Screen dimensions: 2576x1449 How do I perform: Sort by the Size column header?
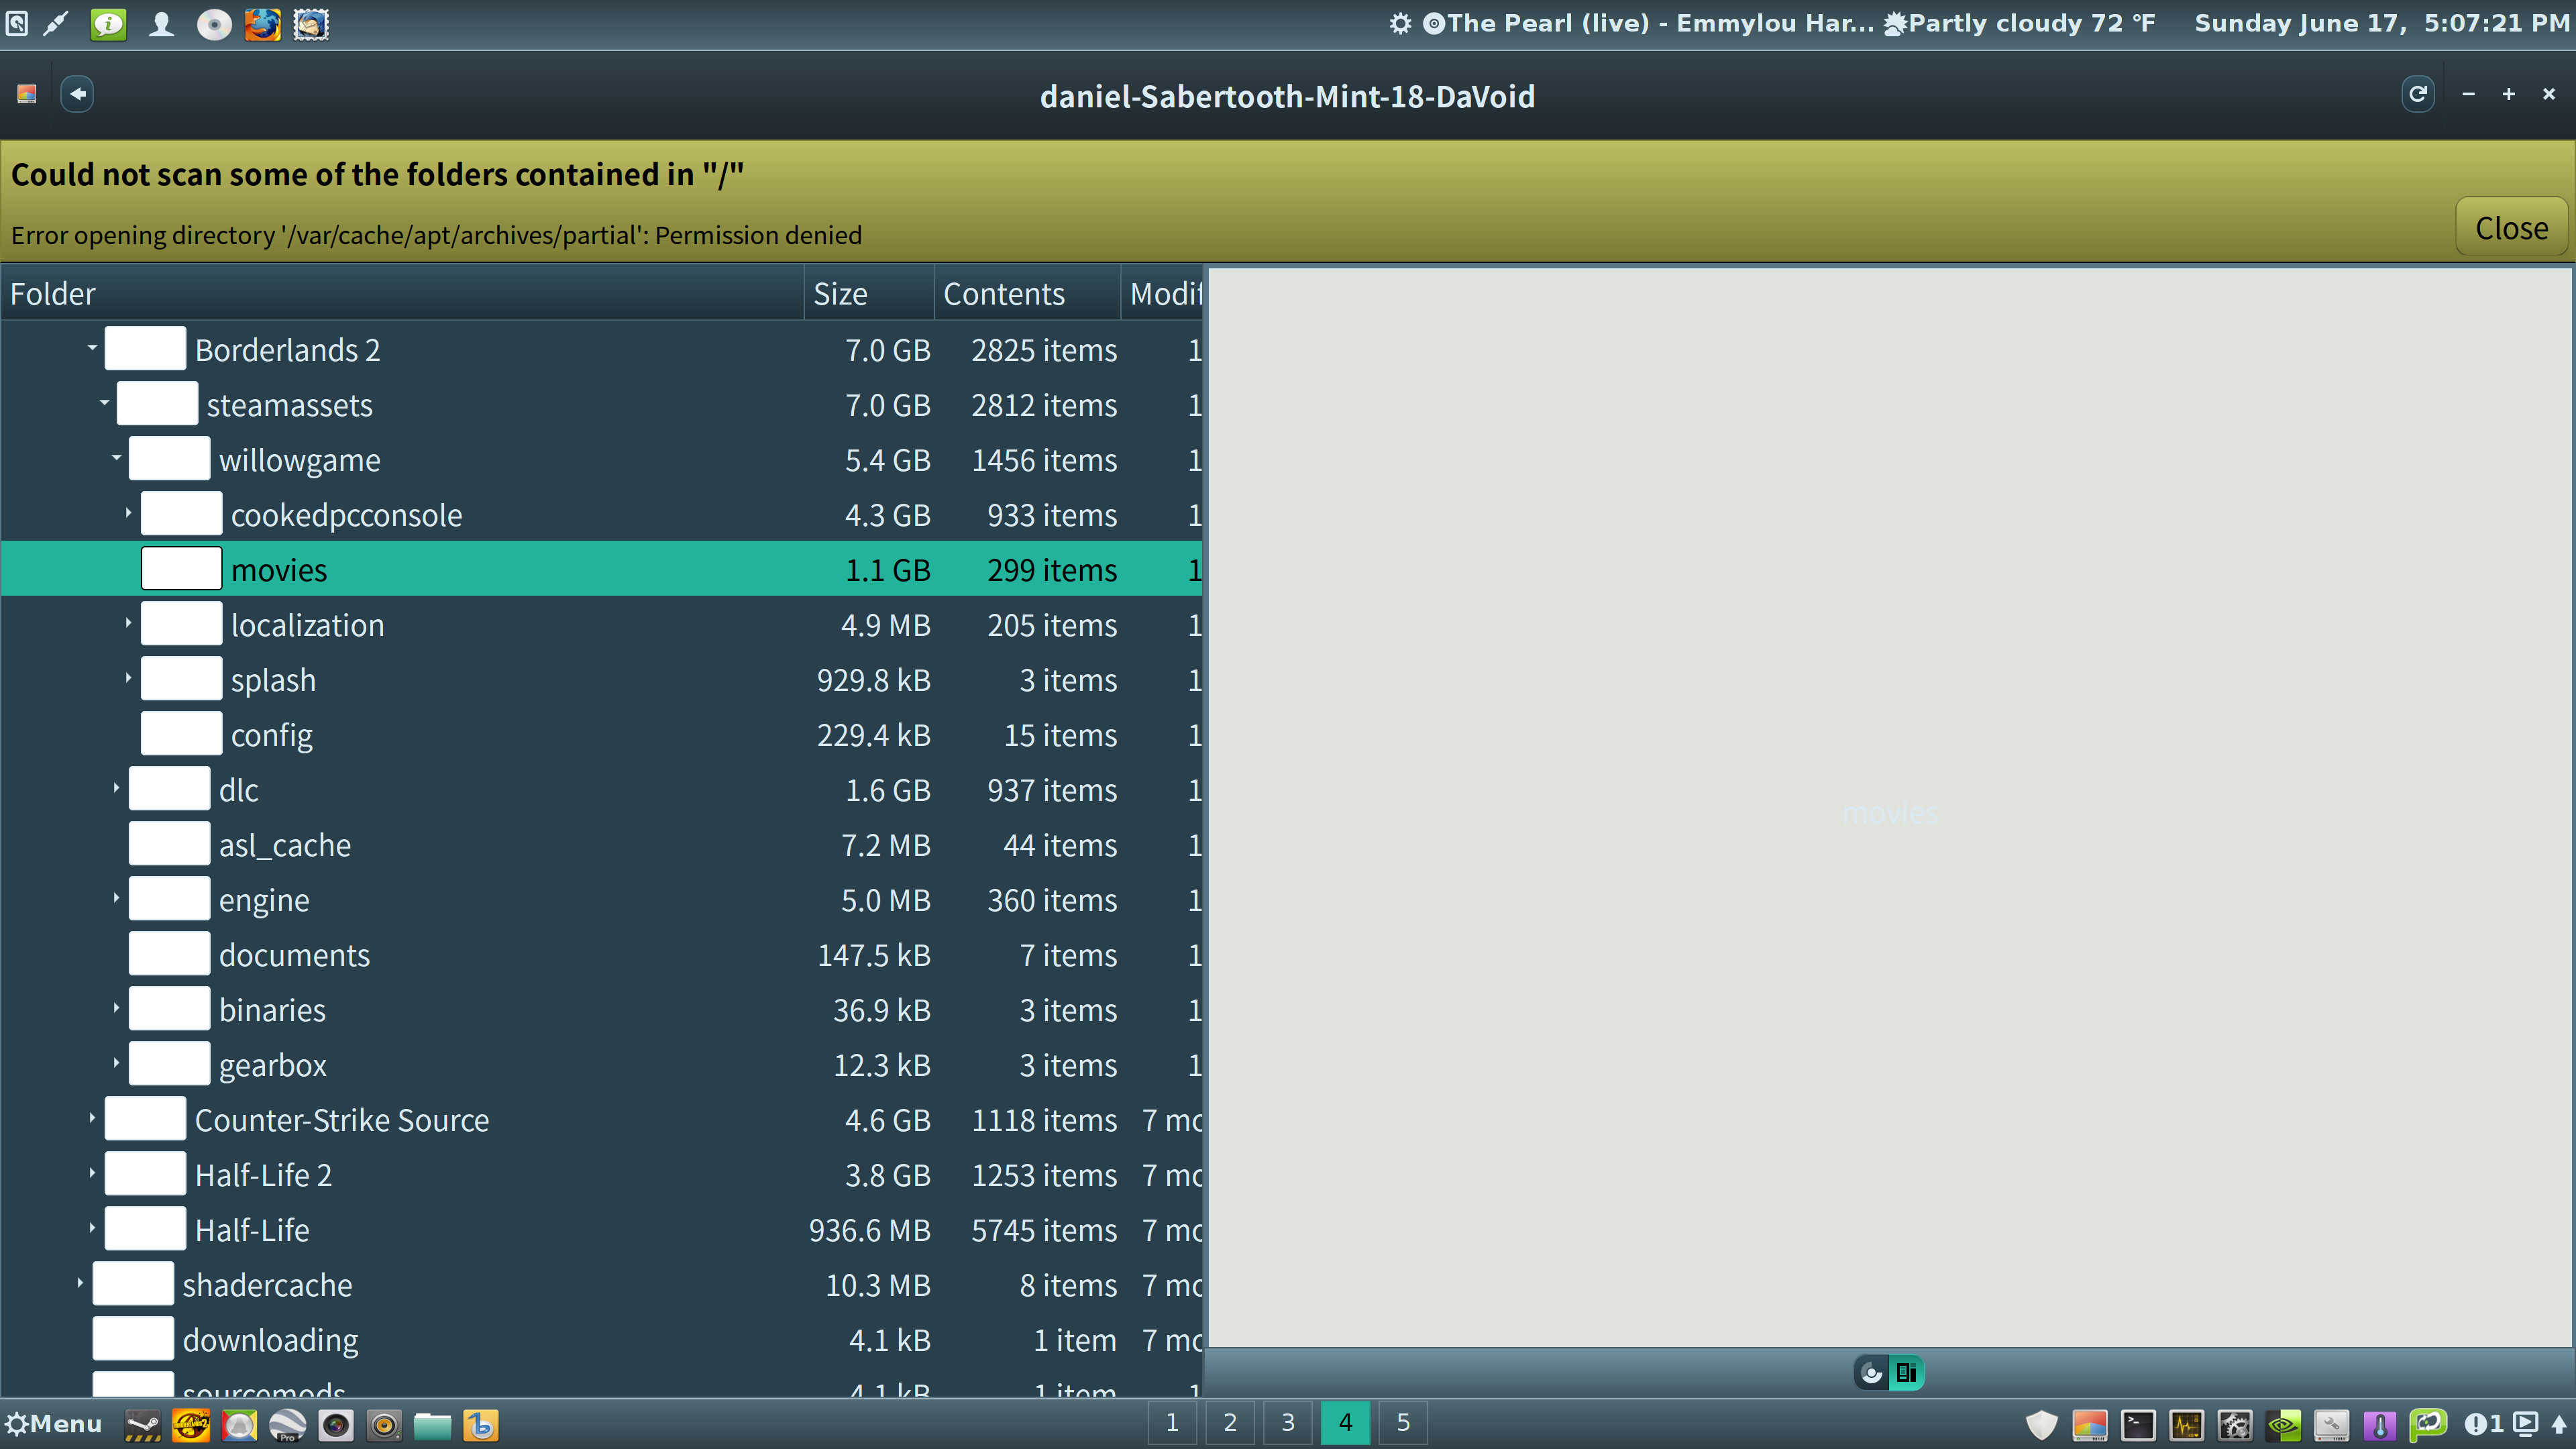(869, 294)
